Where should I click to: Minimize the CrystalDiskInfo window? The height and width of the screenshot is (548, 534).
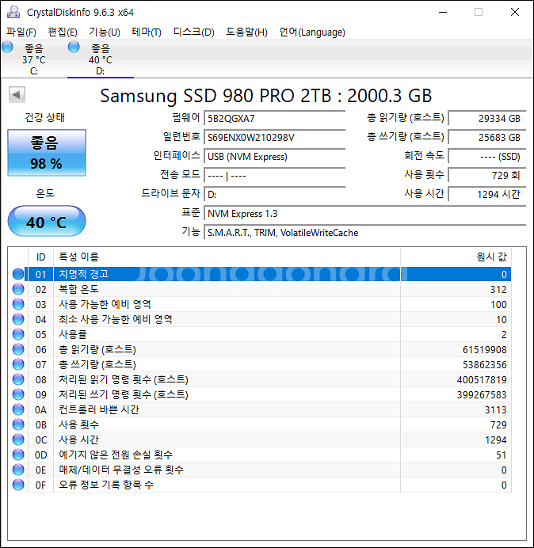click(x=443, y=12)
